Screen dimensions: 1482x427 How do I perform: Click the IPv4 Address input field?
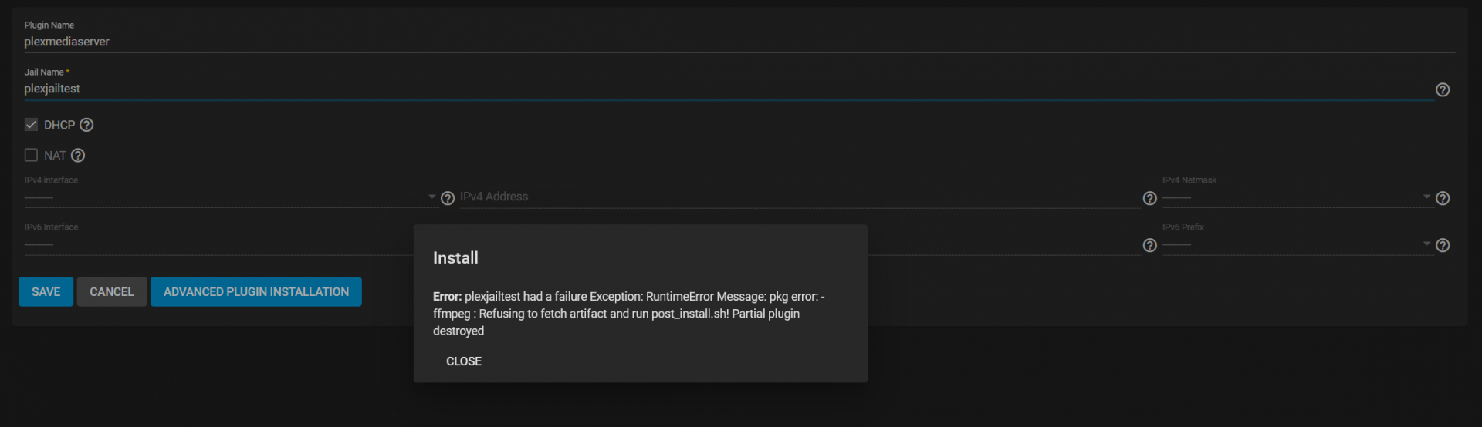tap(800, 197)
